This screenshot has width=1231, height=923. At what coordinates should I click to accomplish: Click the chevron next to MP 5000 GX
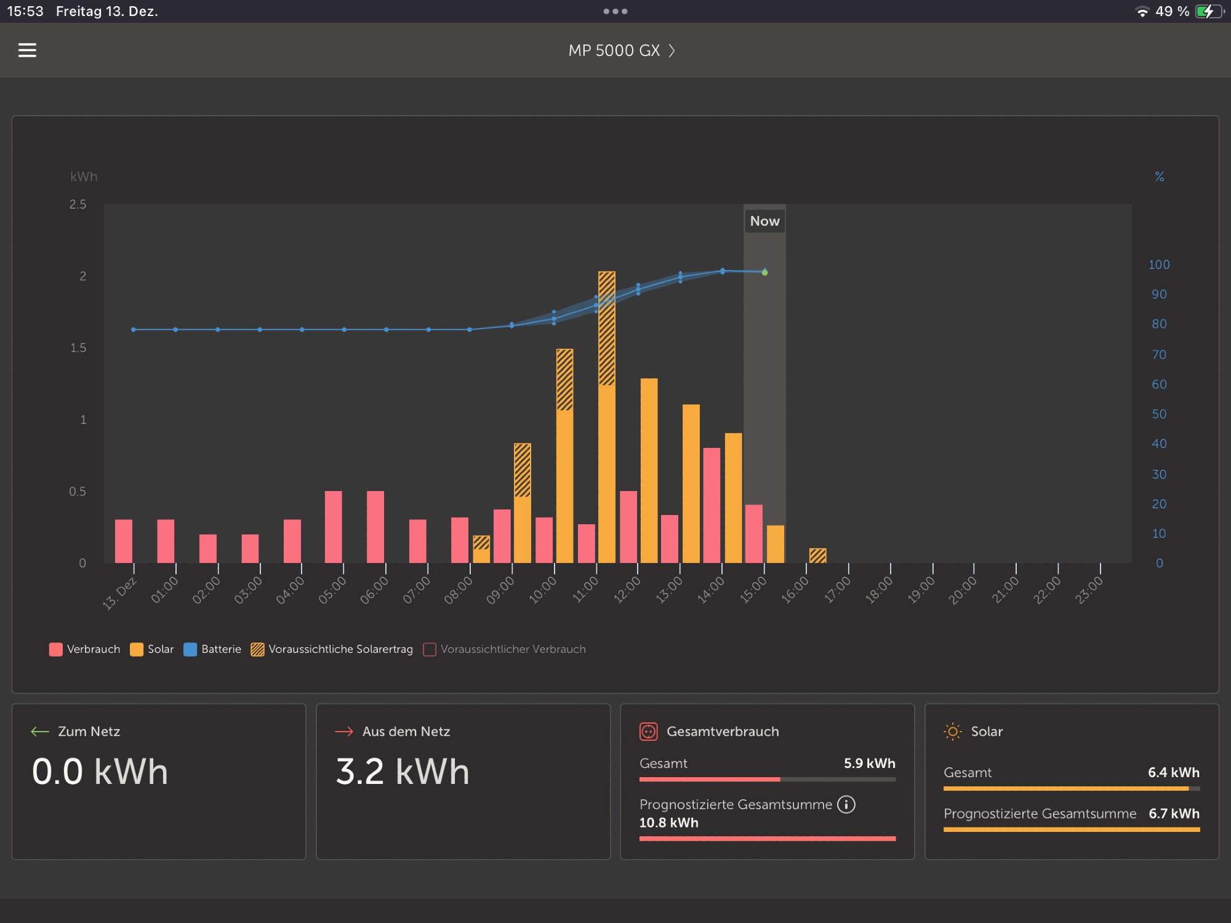coord(672,50)
